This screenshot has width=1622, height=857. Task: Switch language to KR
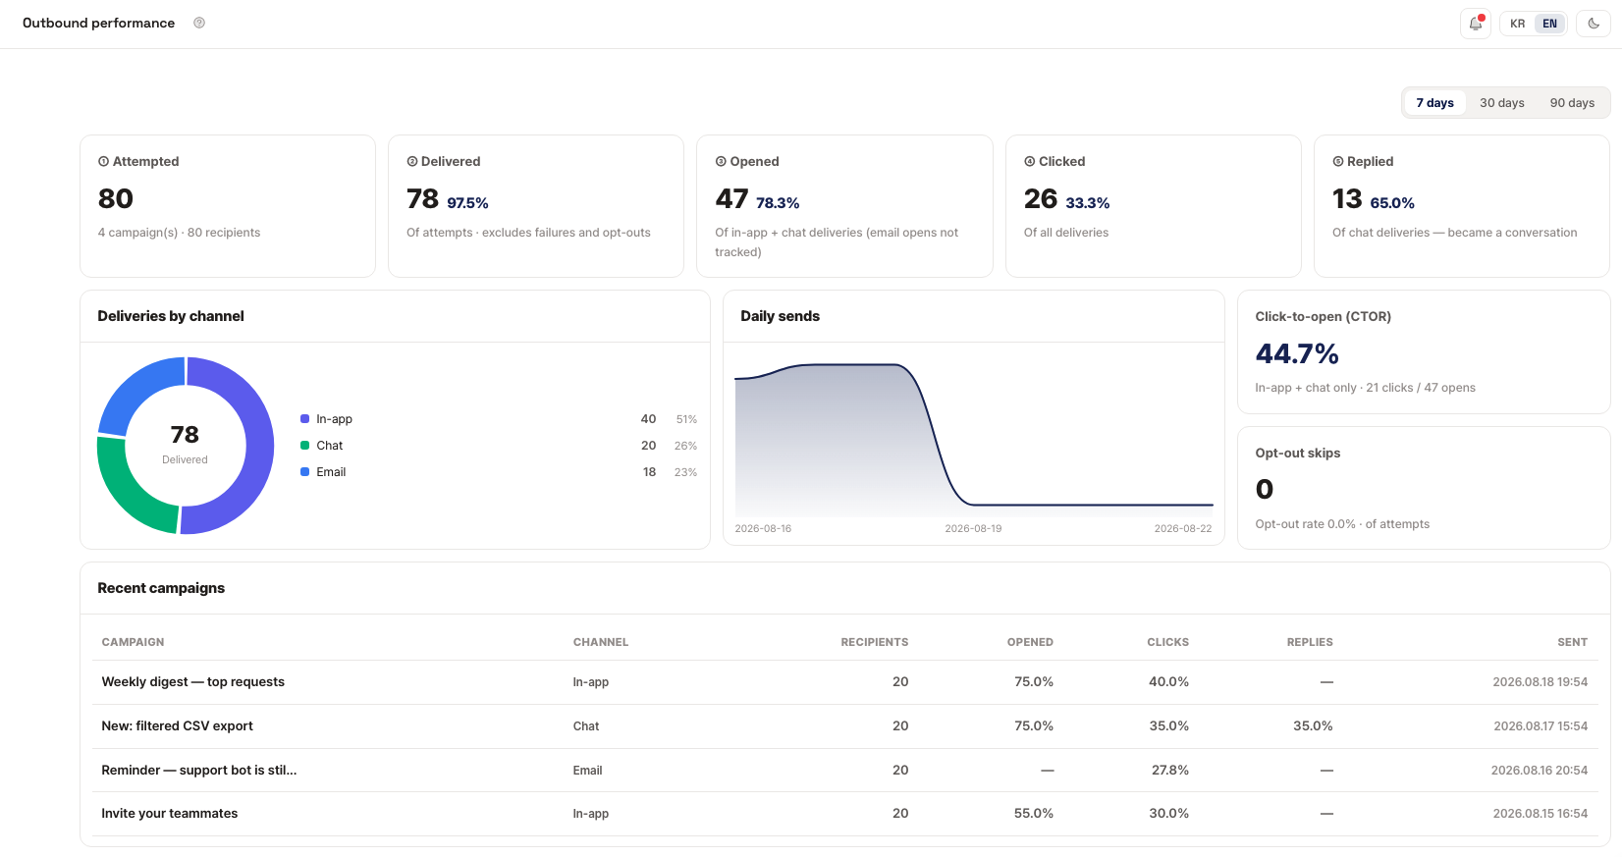[x=1518, y=24]
